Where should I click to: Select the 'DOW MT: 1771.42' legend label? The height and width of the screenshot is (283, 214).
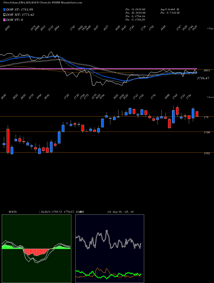20,15
